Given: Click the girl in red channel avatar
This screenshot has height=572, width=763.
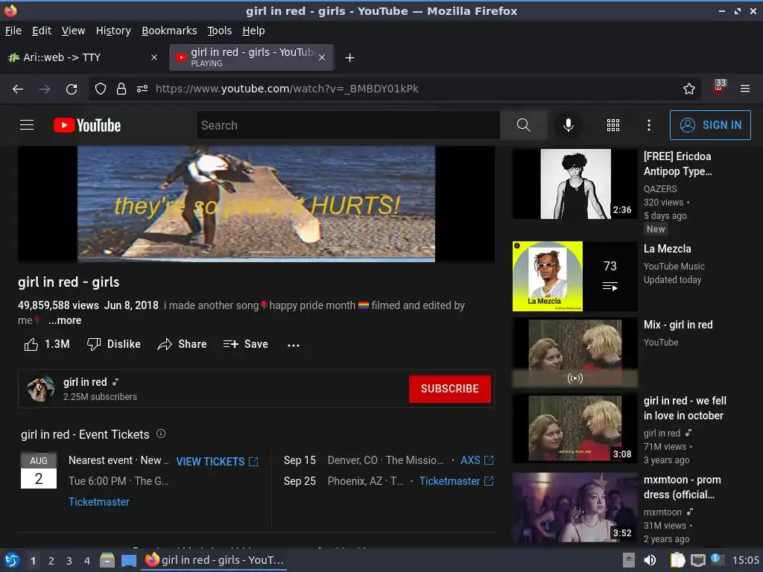Looking at the screenshot, I should click(x=41, y=389).
